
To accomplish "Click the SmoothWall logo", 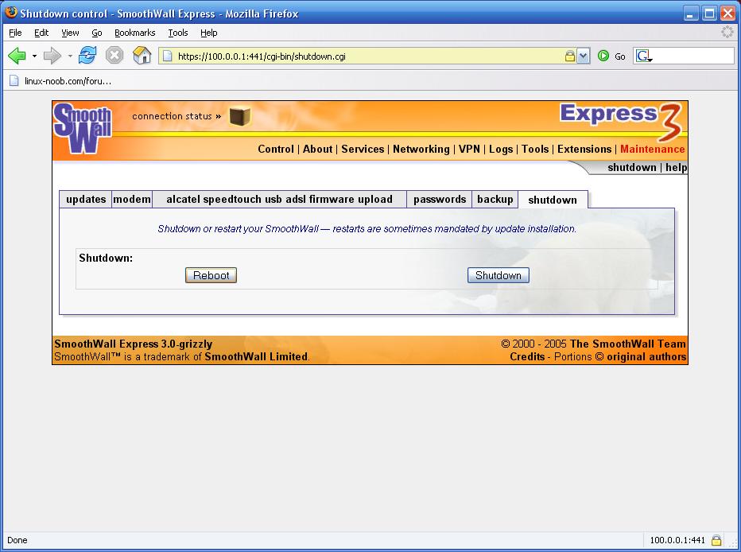I will click(82, 128).
